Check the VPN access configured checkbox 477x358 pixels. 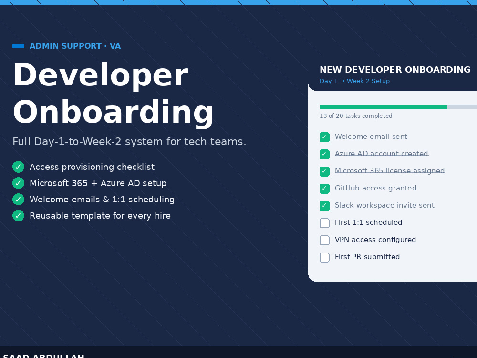(324, 240)
